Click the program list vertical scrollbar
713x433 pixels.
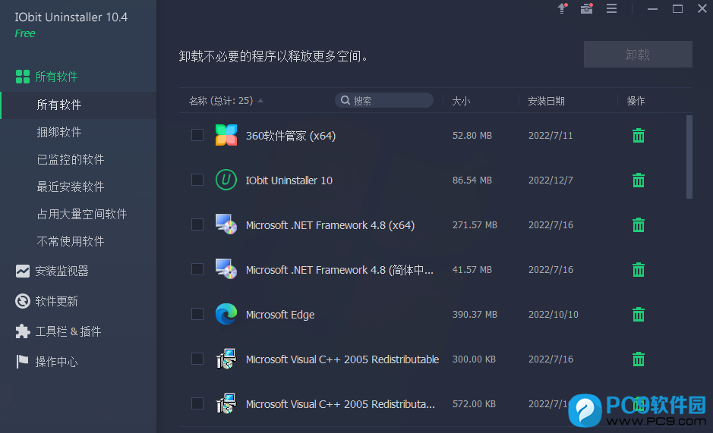point(689,157)
